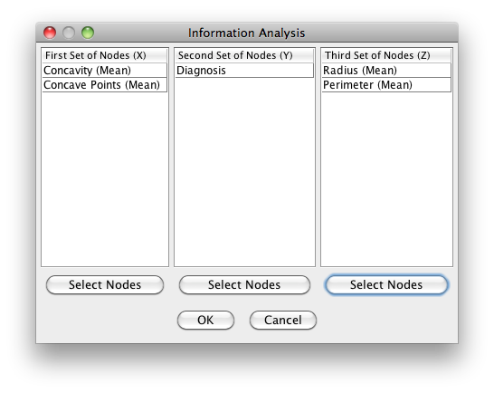
Task: Click empty area of the X nodes list
Action: (x=105, y=180)
